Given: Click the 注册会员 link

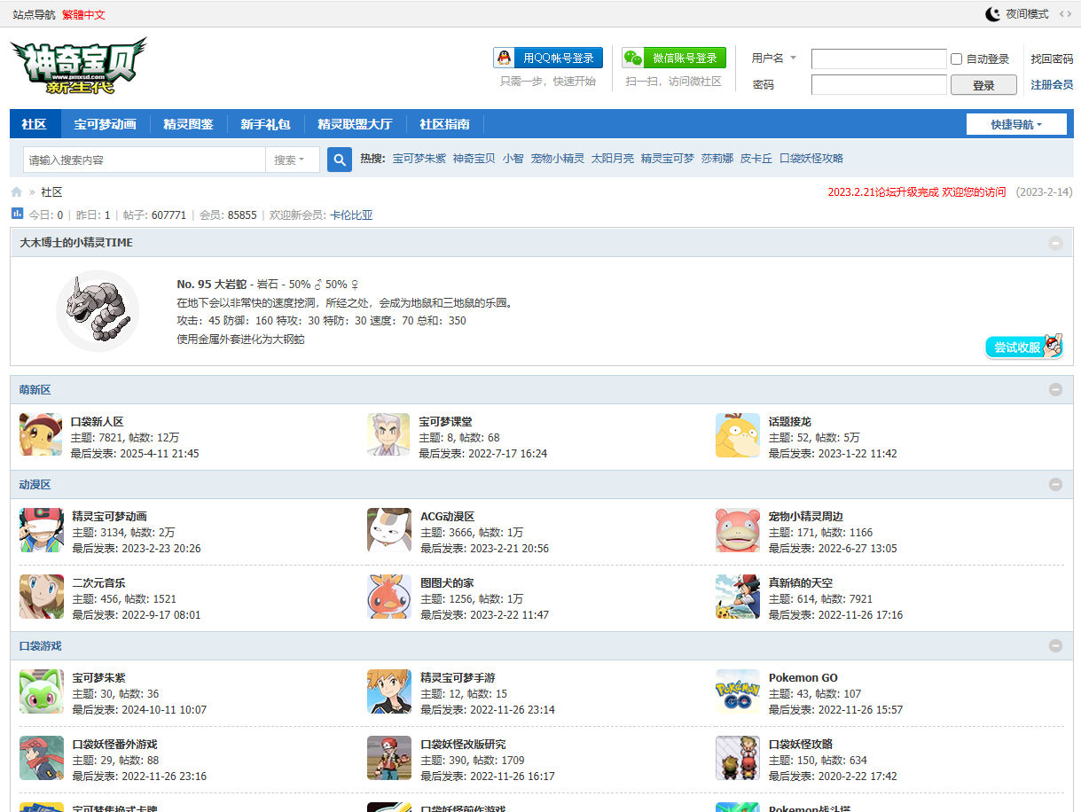Looking at the screenshot, I should (x=1051, y=85).
